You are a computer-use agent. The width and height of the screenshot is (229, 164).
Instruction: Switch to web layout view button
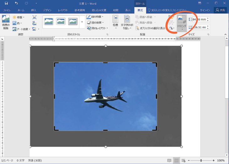[x=184, y=161]
